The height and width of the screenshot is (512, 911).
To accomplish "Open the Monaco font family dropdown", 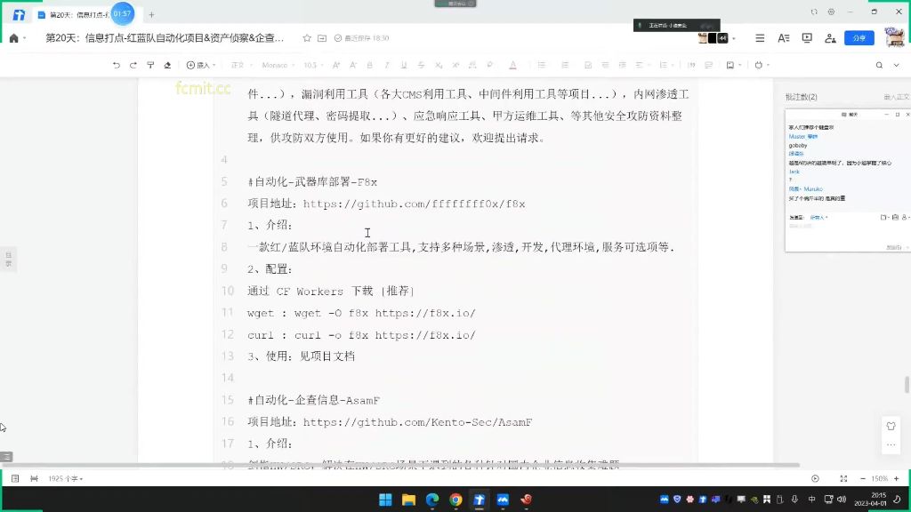I will click(x=278, y=65).
